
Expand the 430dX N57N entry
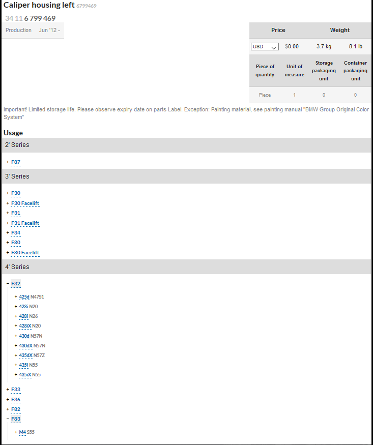coord(16,346)
